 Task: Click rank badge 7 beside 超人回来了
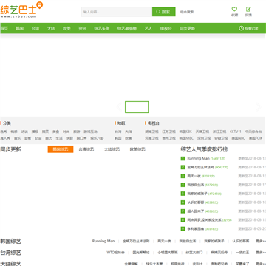(x=183, y=211)
